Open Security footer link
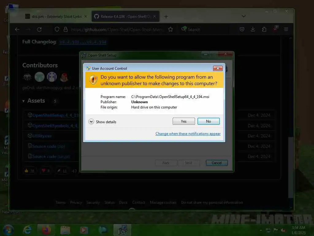The image size is (314, 236). pos(93,203)
